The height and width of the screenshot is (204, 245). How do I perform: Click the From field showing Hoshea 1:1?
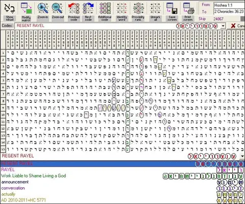[229, 5]
